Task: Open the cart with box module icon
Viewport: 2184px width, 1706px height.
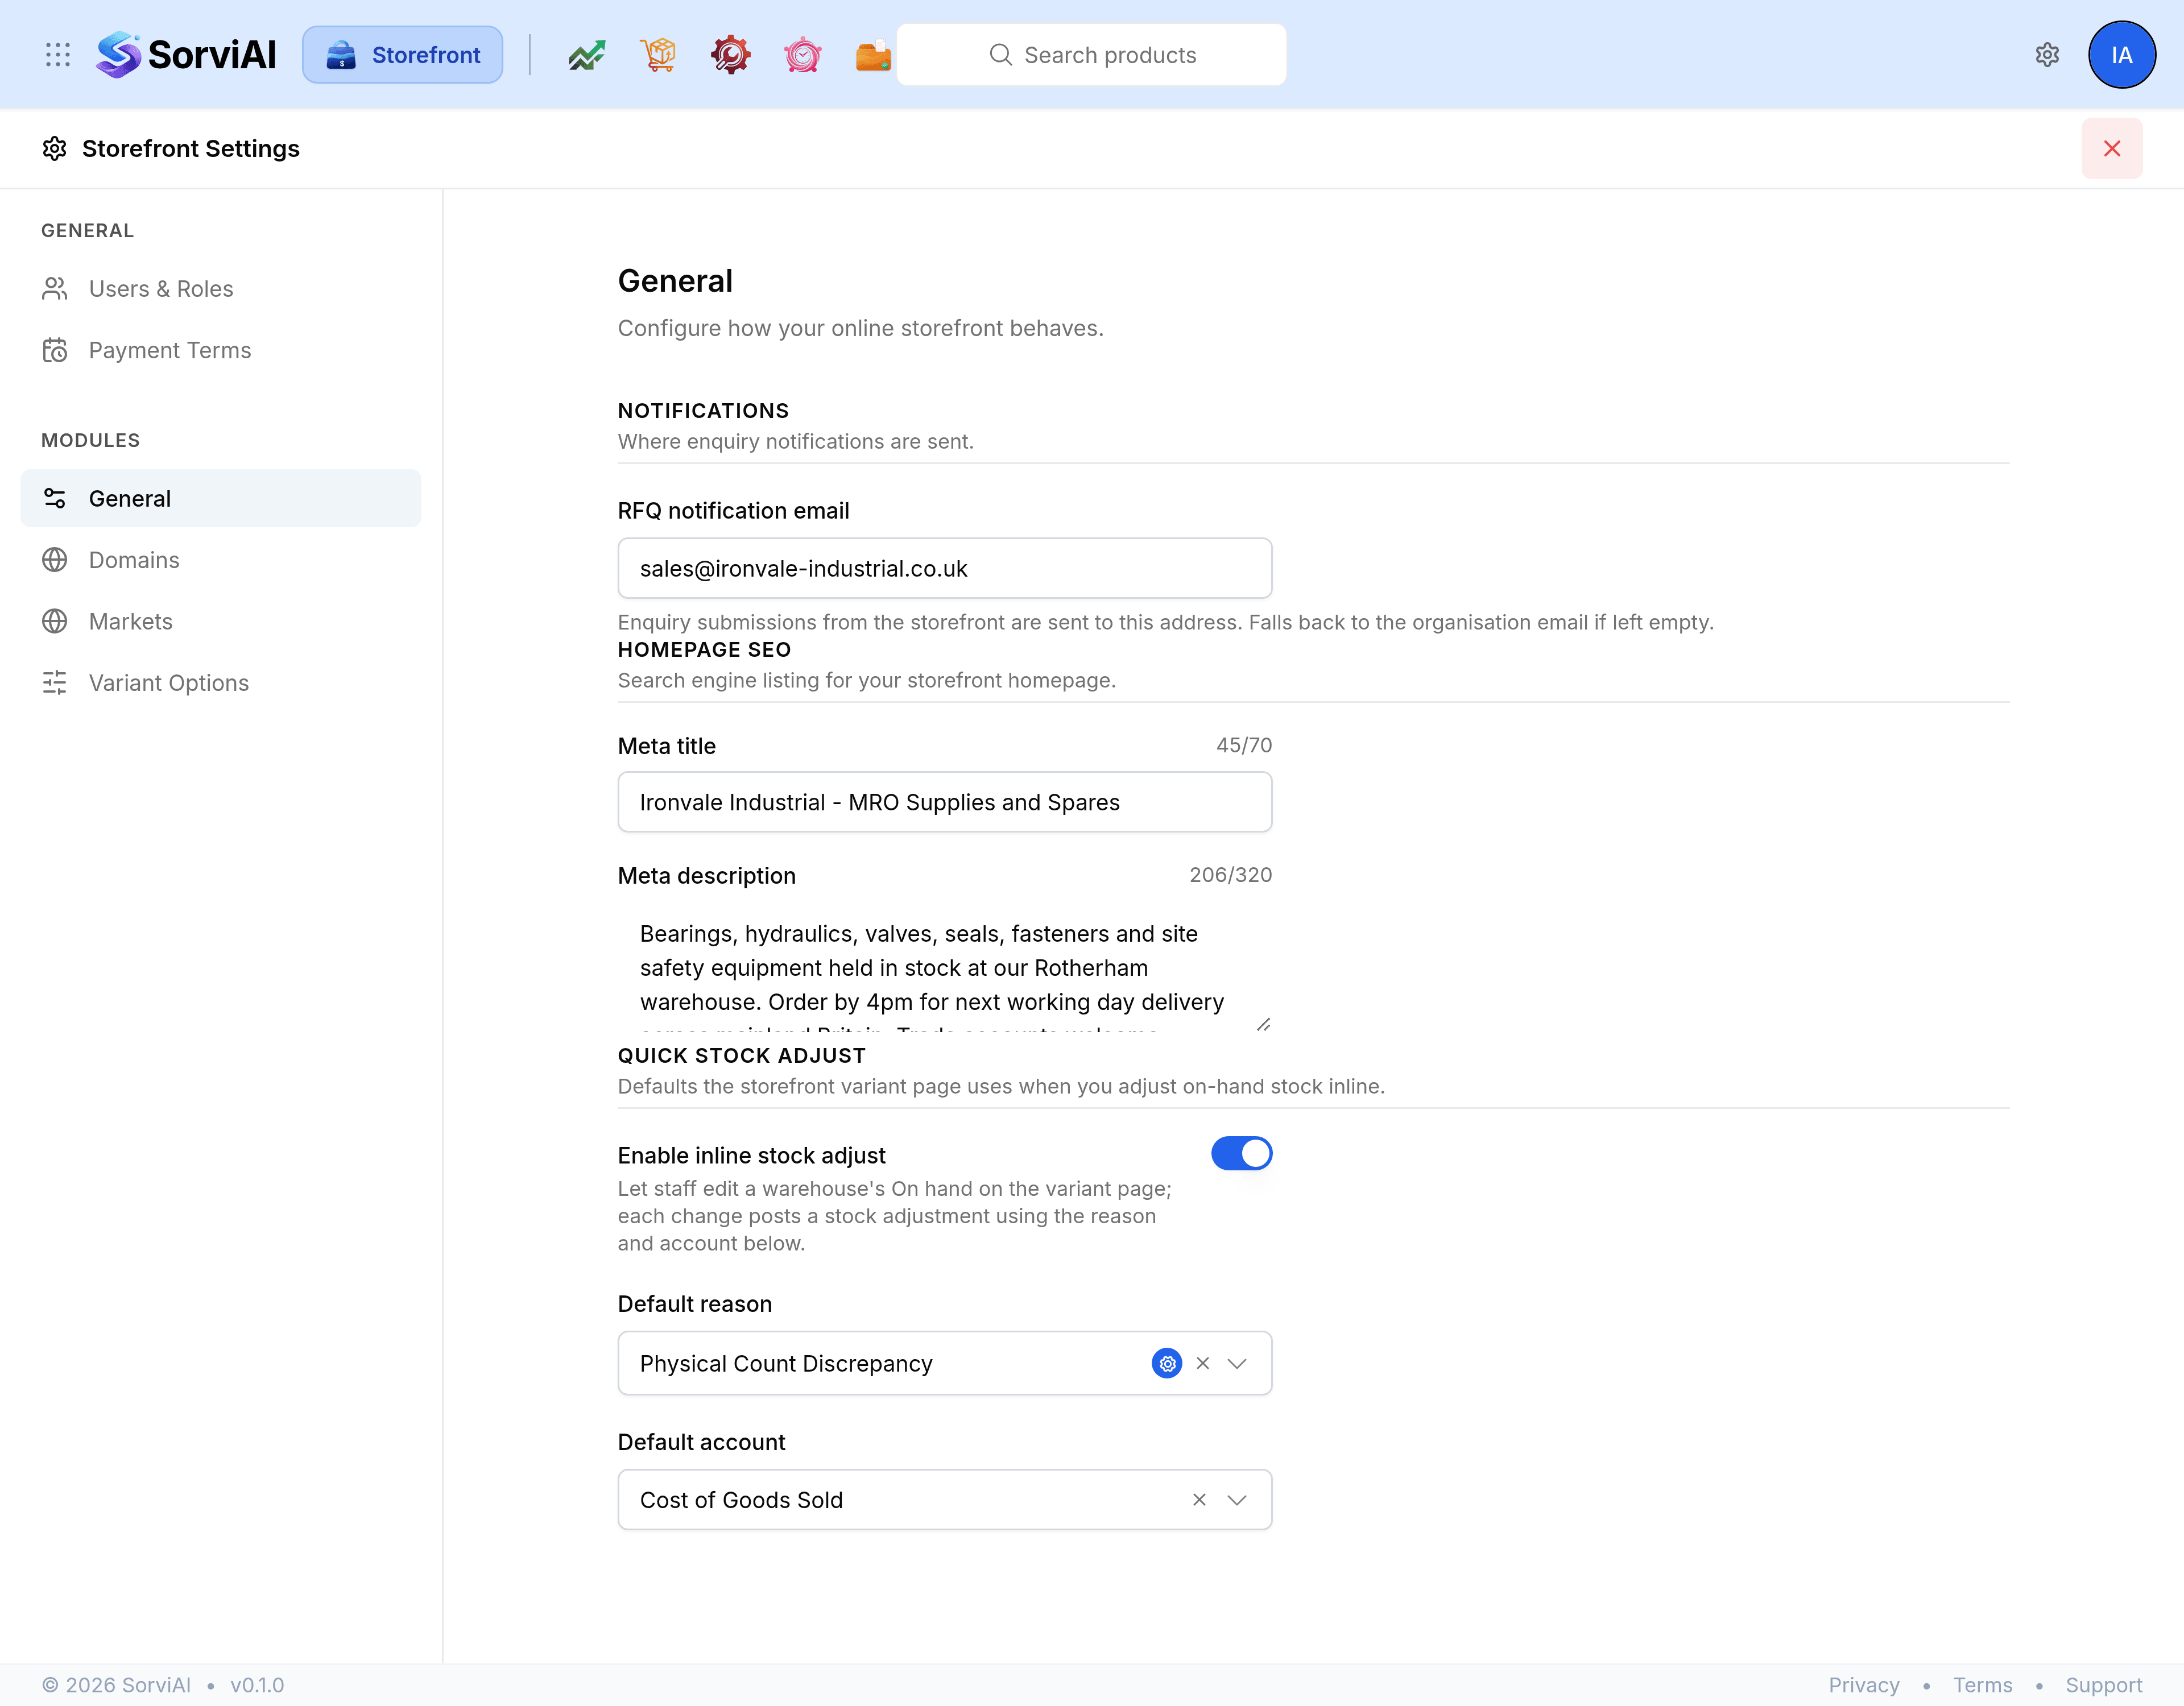Action: click(x=659, y=55)
